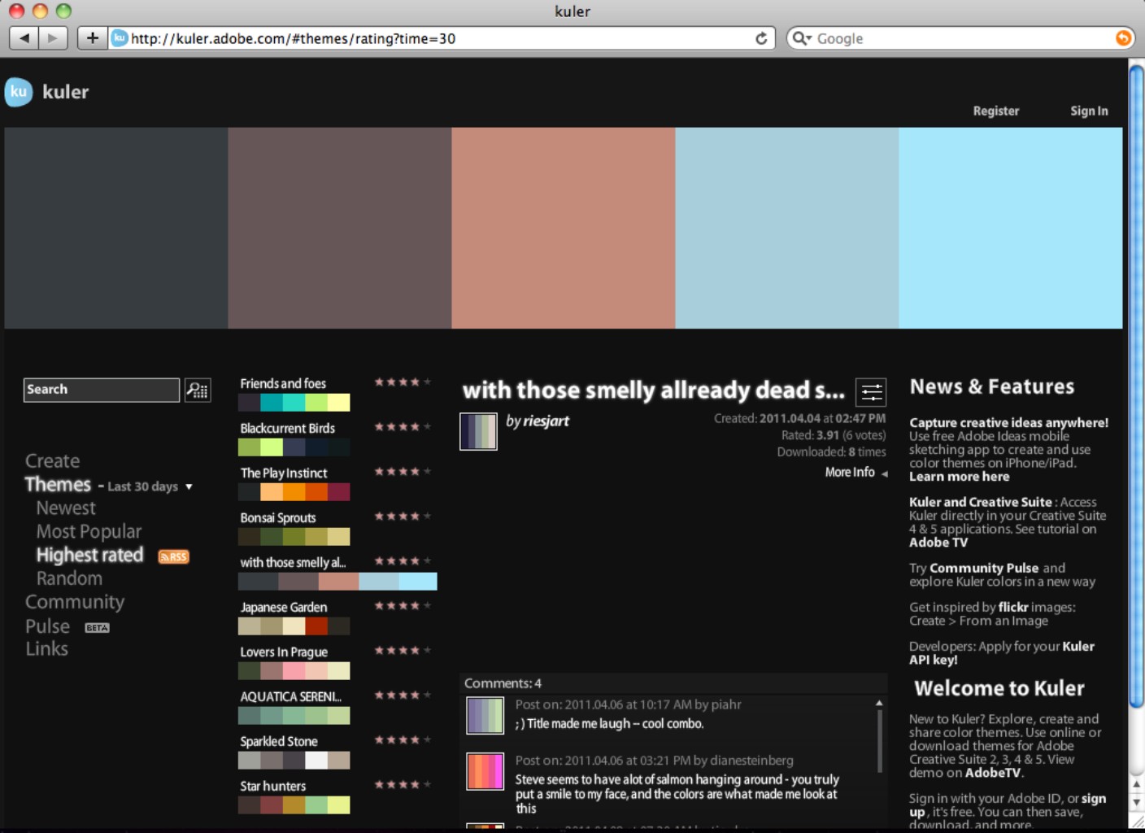Open the Adobe TV tutorial link
The image size is (1145, 833).
[x=938, y=543]
